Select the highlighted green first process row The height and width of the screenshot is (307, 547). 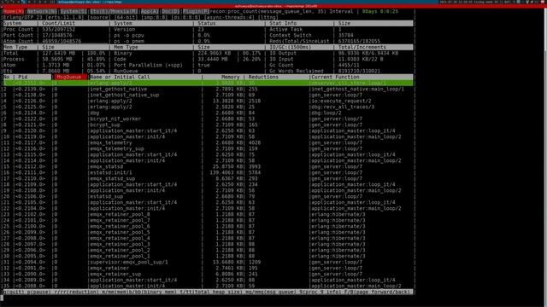(208, 84)
